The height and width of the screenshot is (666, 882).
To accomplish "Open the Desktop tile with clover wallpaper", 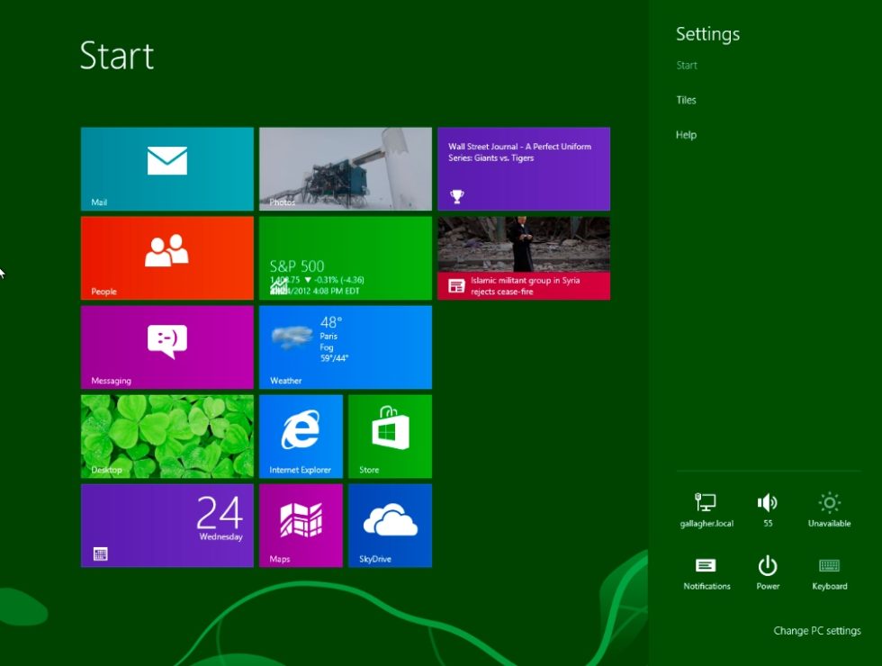I will [166, 436].
